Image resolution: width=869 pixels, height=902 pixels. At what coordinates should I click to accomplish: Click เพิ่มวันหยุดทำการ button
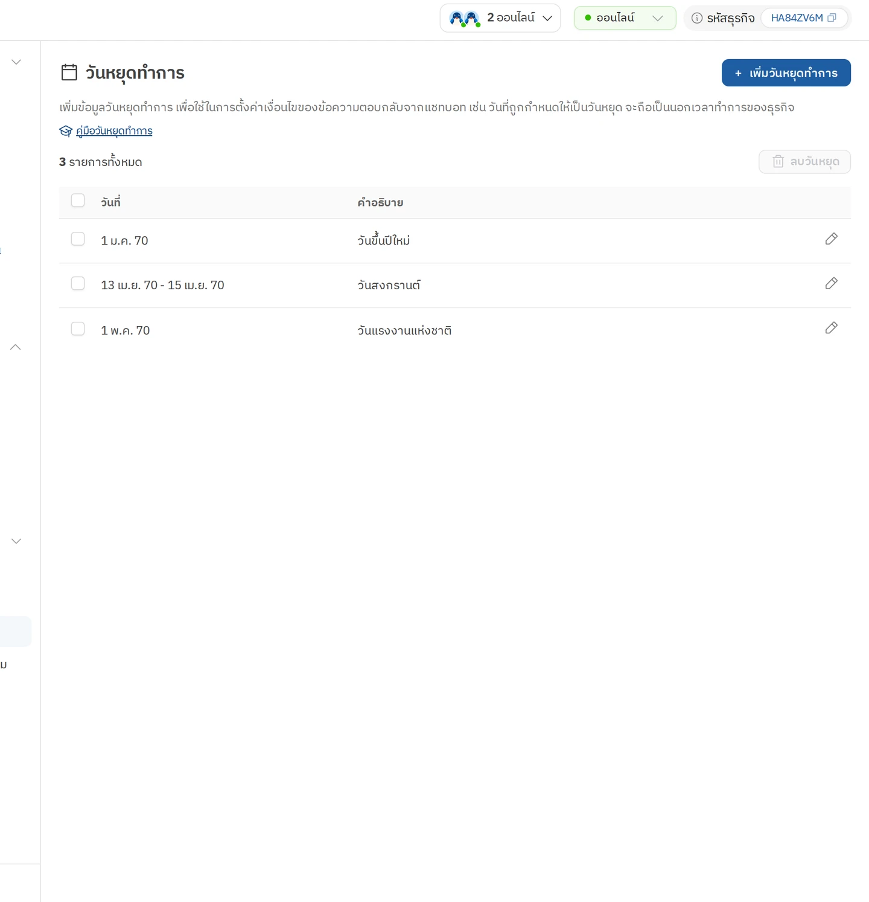[x=786, y=73]
